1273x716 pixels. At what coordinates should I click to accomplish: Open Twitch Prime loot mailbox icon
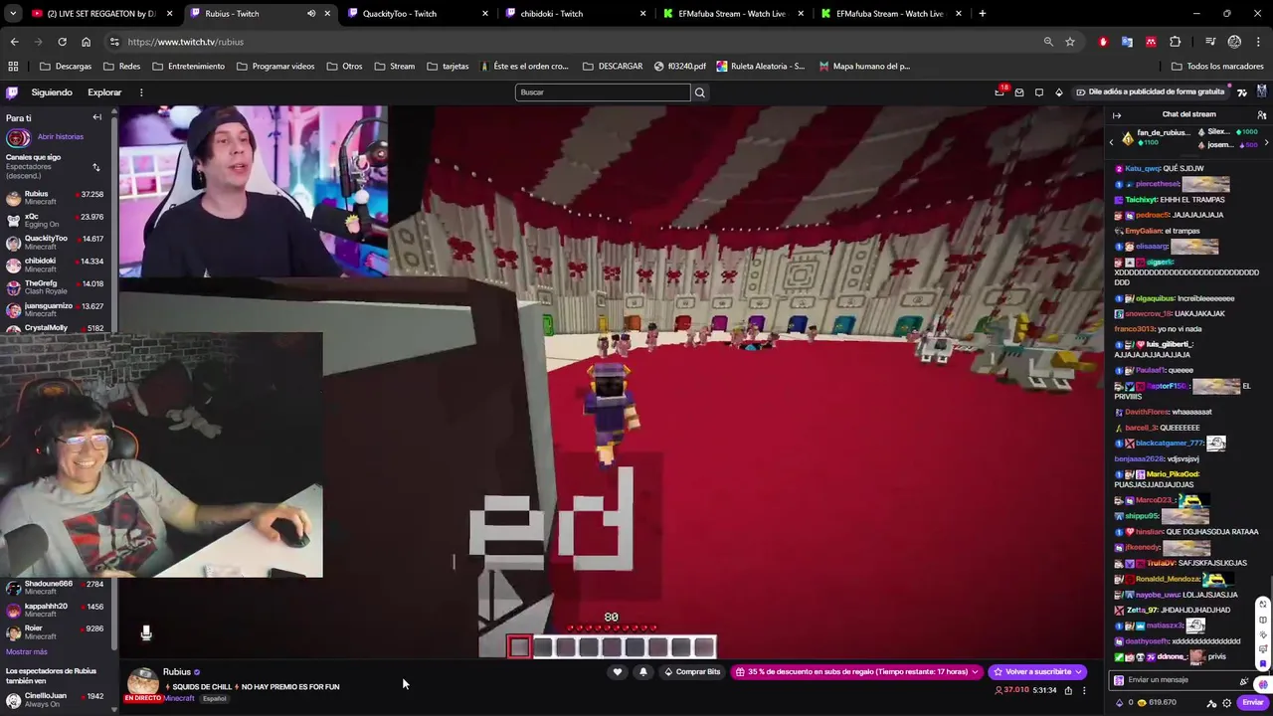1018,92
